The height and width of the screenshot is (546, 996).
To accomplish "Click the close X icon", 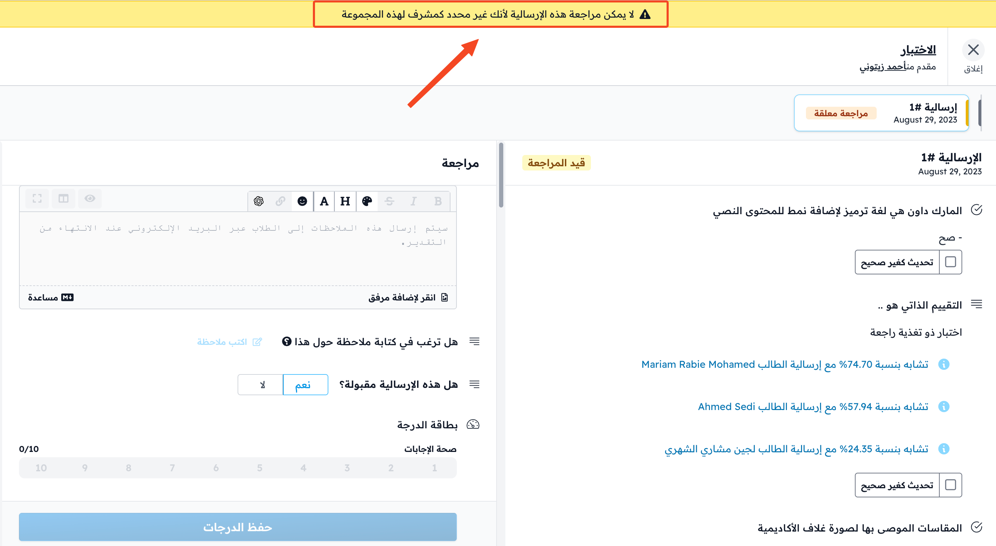I will pos(973,50).
